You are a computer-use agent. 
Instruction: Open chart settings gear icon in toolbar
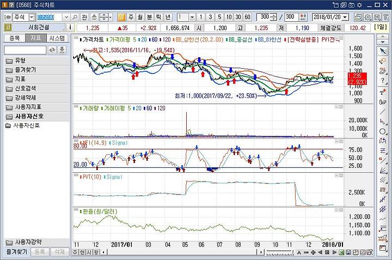[367, 17]
